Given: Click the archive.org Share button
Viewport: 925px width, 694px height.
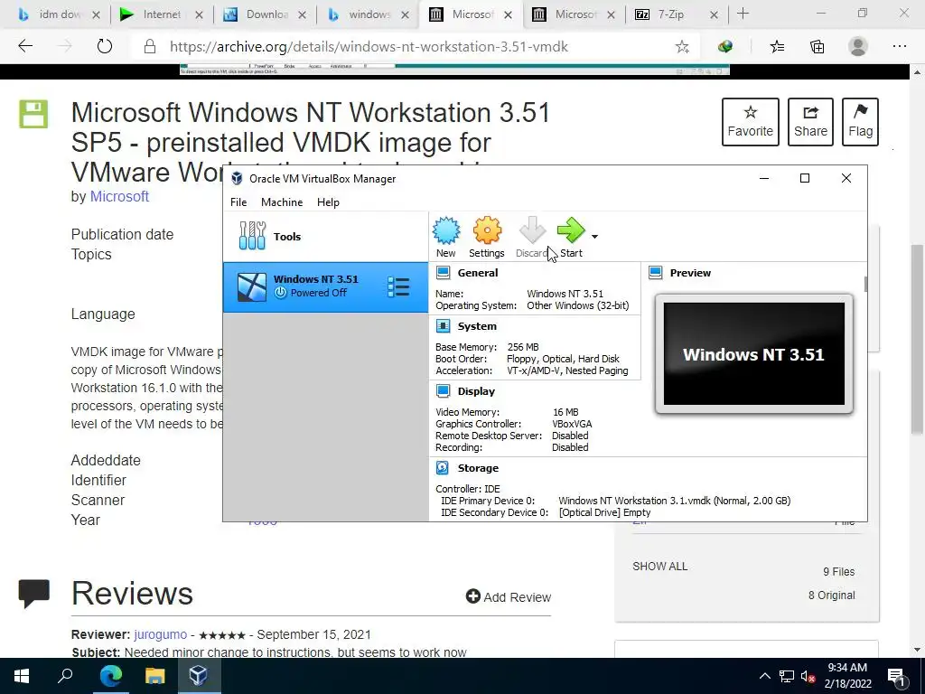Looking at the screenshot, I should click(x=810, y=122).
